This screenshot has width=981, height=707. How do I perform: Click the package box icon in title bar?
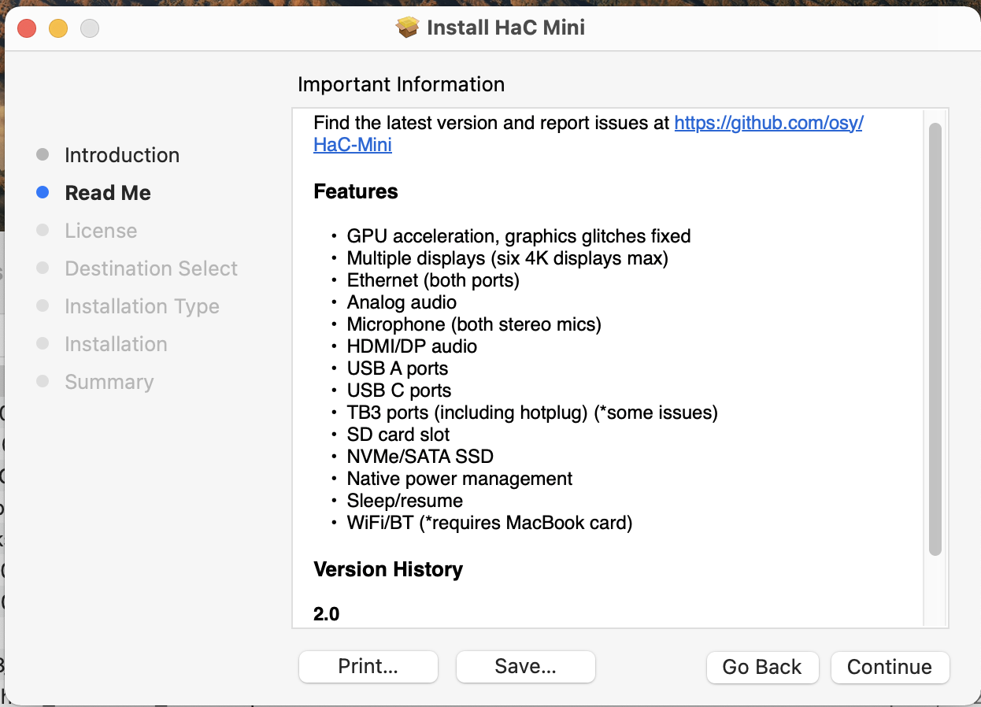coord(408,28)
